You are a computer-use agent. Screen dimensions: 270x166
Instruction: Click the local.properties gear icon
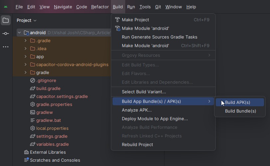coord(33,128)
